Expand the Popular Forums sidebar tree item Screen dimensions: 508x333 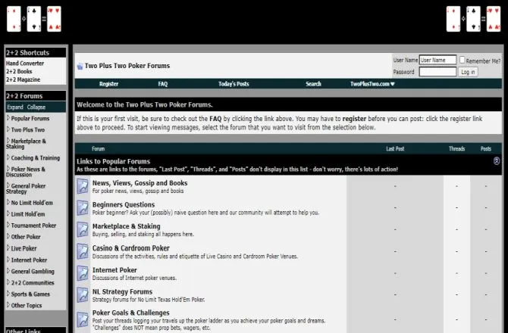point(8,118)
